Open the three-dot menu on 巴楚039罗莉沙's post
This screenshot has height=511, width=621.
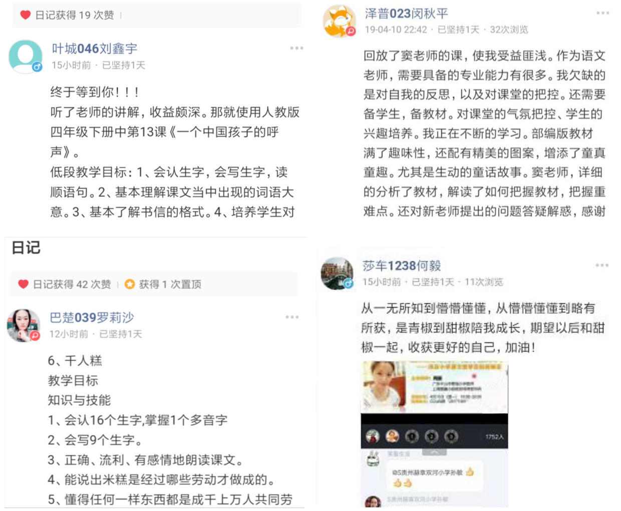pyautogui.click(x=292, y=317)
